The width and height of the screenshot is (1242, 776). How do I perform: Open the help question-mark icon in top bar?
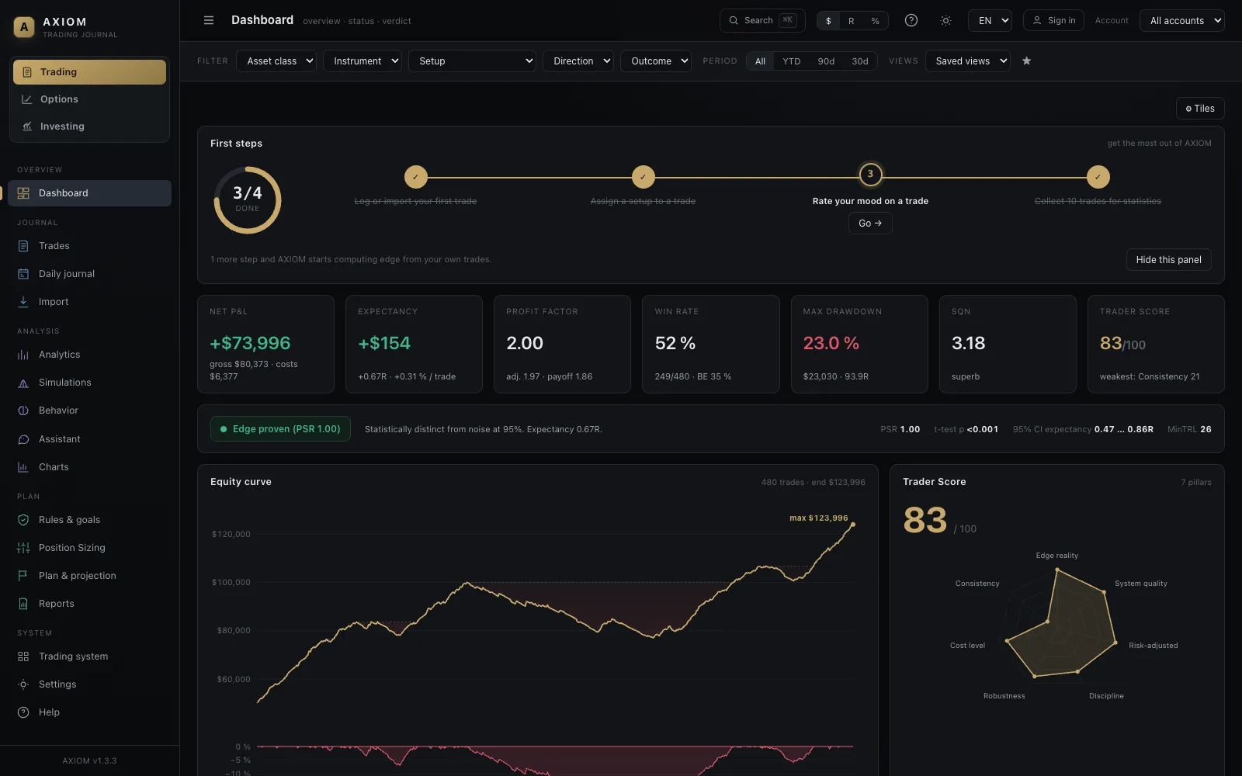pyautogui.click(x=911, y=20)
